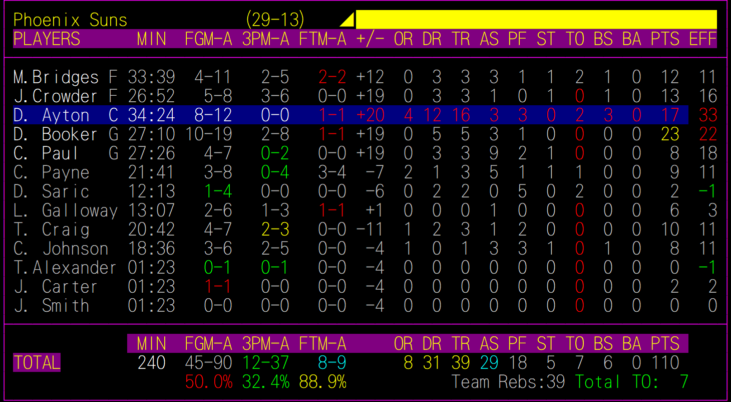This screenshot has height=402, width=731.
Task: Select the D. Saric player name
Action: (51, 191)
